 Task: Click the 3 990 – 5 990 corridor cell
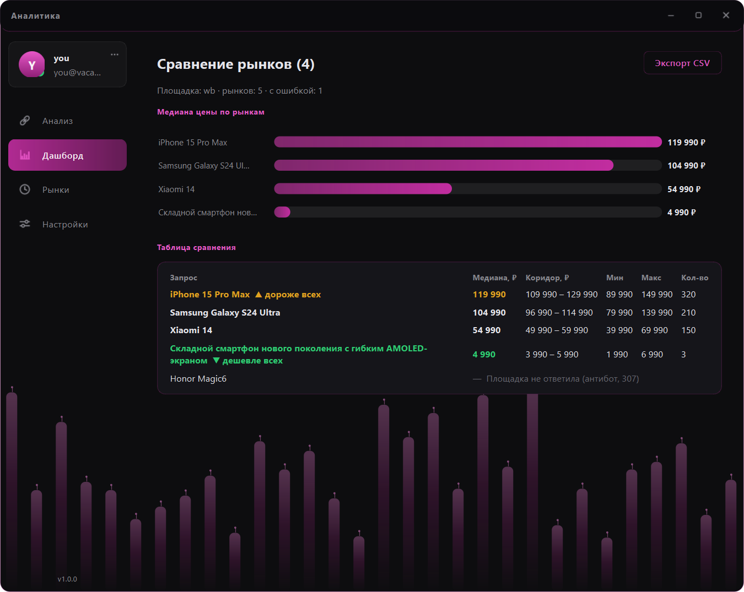coord(552,355)
